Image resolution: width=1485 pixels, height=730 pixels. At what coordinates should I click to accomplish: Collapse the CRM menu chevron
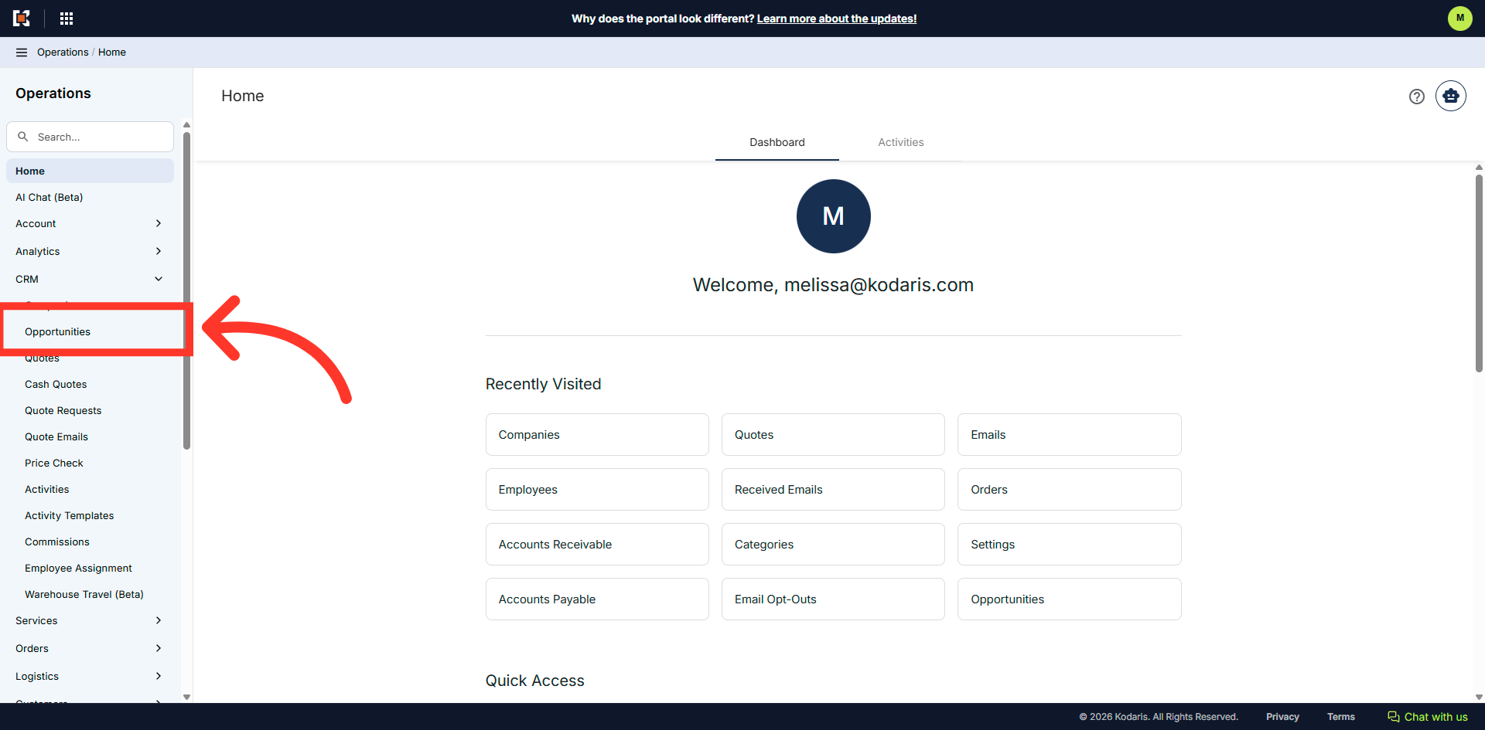pos(159,279)
